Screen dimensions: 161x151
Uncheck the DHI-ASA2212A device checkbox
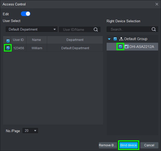tap(120, 47)
